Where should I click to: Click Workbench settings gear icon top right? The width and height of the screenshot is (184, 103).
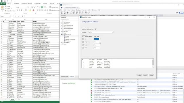point(177,13)
